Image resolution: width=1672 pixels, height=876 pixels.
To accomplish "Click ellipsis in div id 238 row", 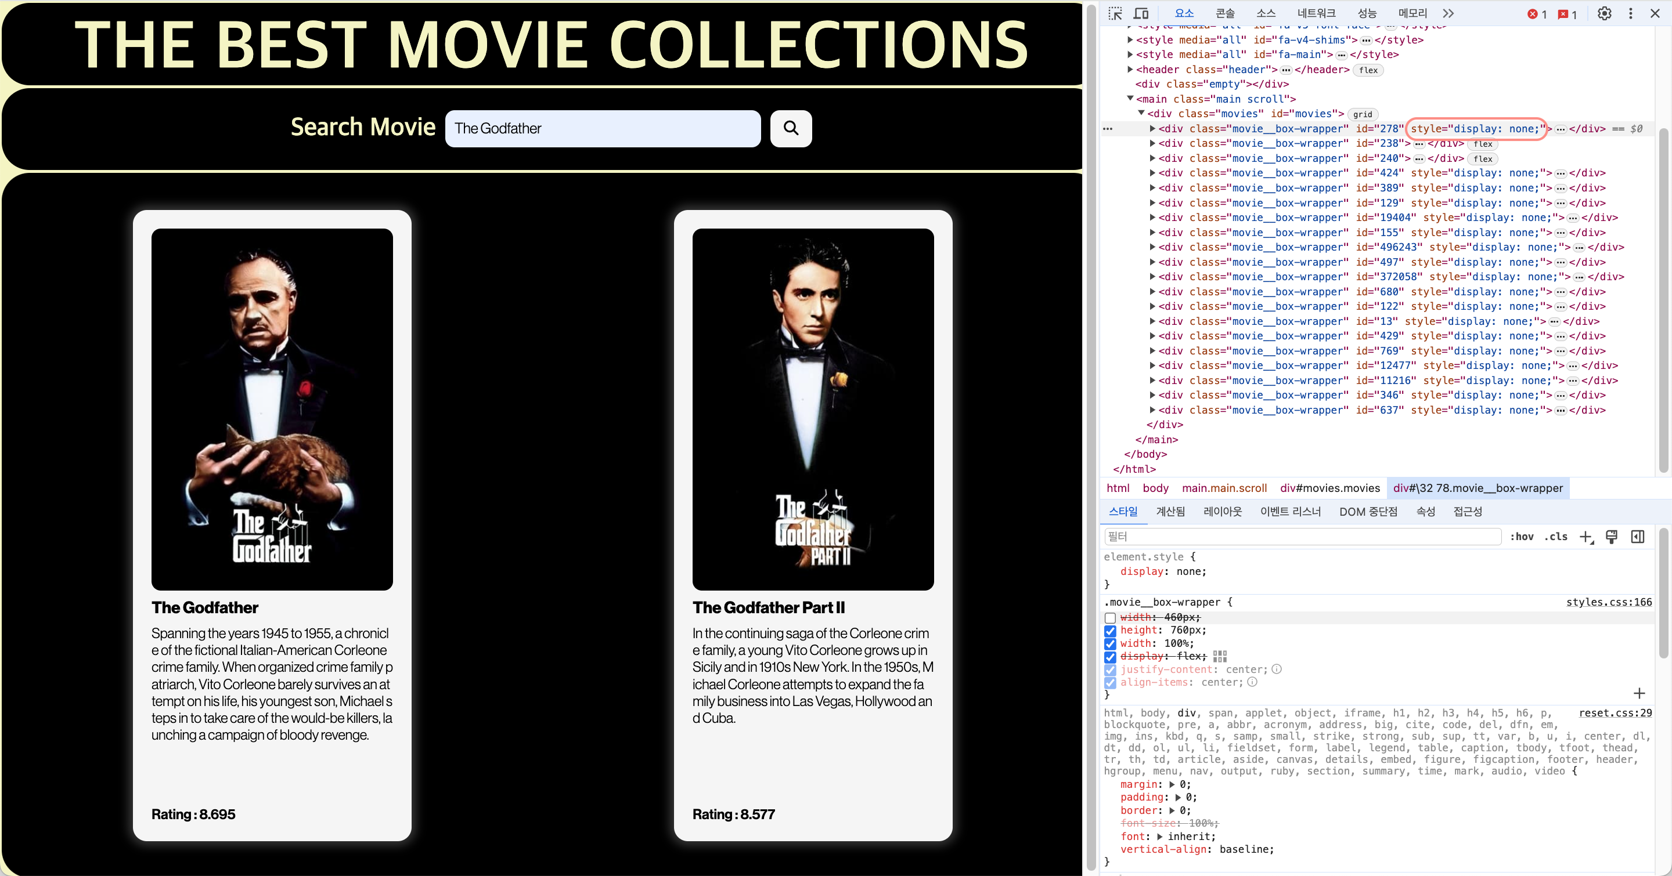I will coord(1418,144).
